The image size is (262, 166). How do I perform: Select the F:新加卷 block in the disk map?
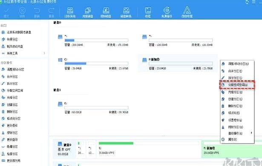tap(232, 149)
